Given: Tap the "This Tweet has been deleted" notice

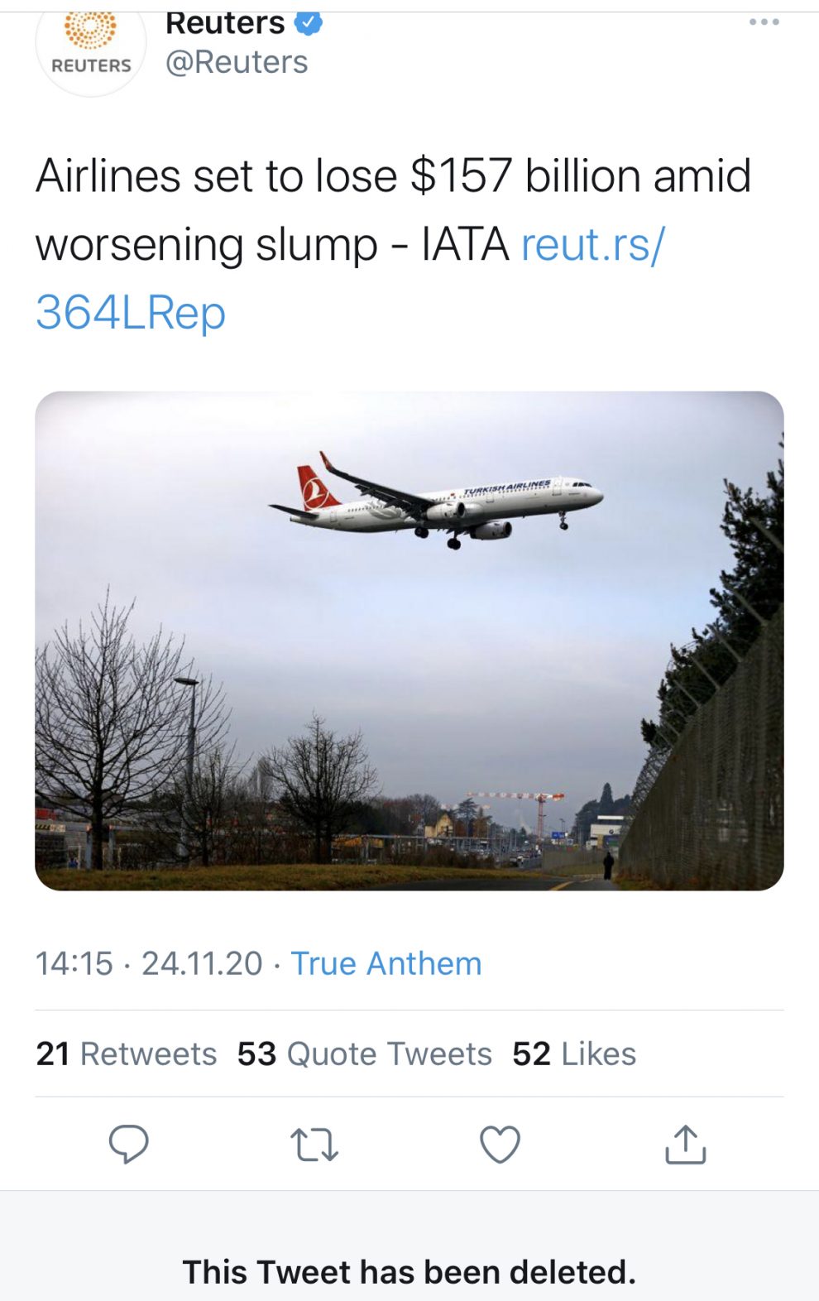Looking at the screenshot, I should 409,1271.
